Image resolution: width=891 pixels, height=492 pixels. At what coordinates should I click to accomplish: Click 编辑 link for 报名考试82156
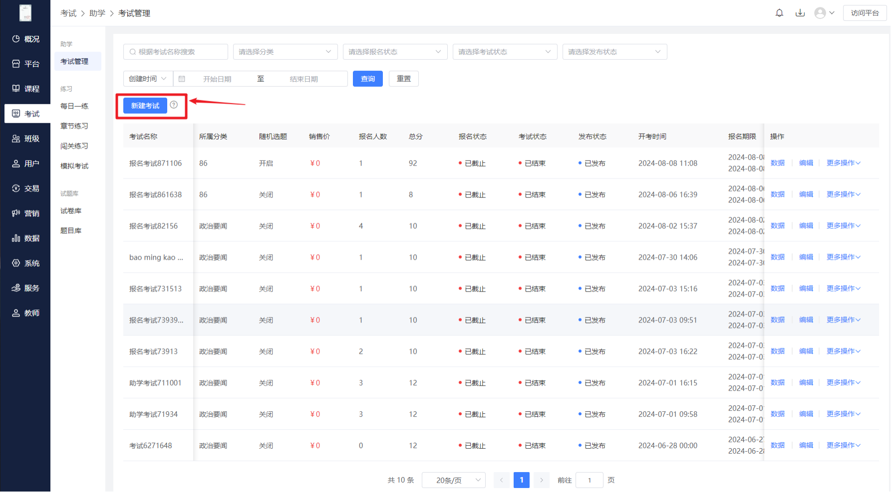pyautogui.click(x=806, y=226)
